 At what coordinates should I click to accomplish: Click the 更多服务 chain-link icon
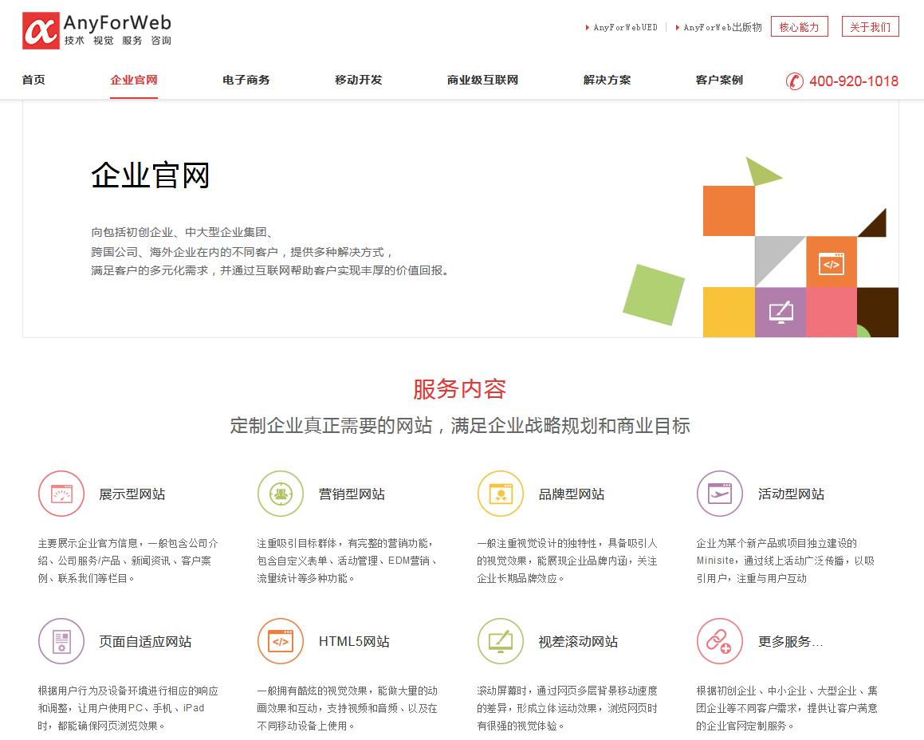click(720, 641)
